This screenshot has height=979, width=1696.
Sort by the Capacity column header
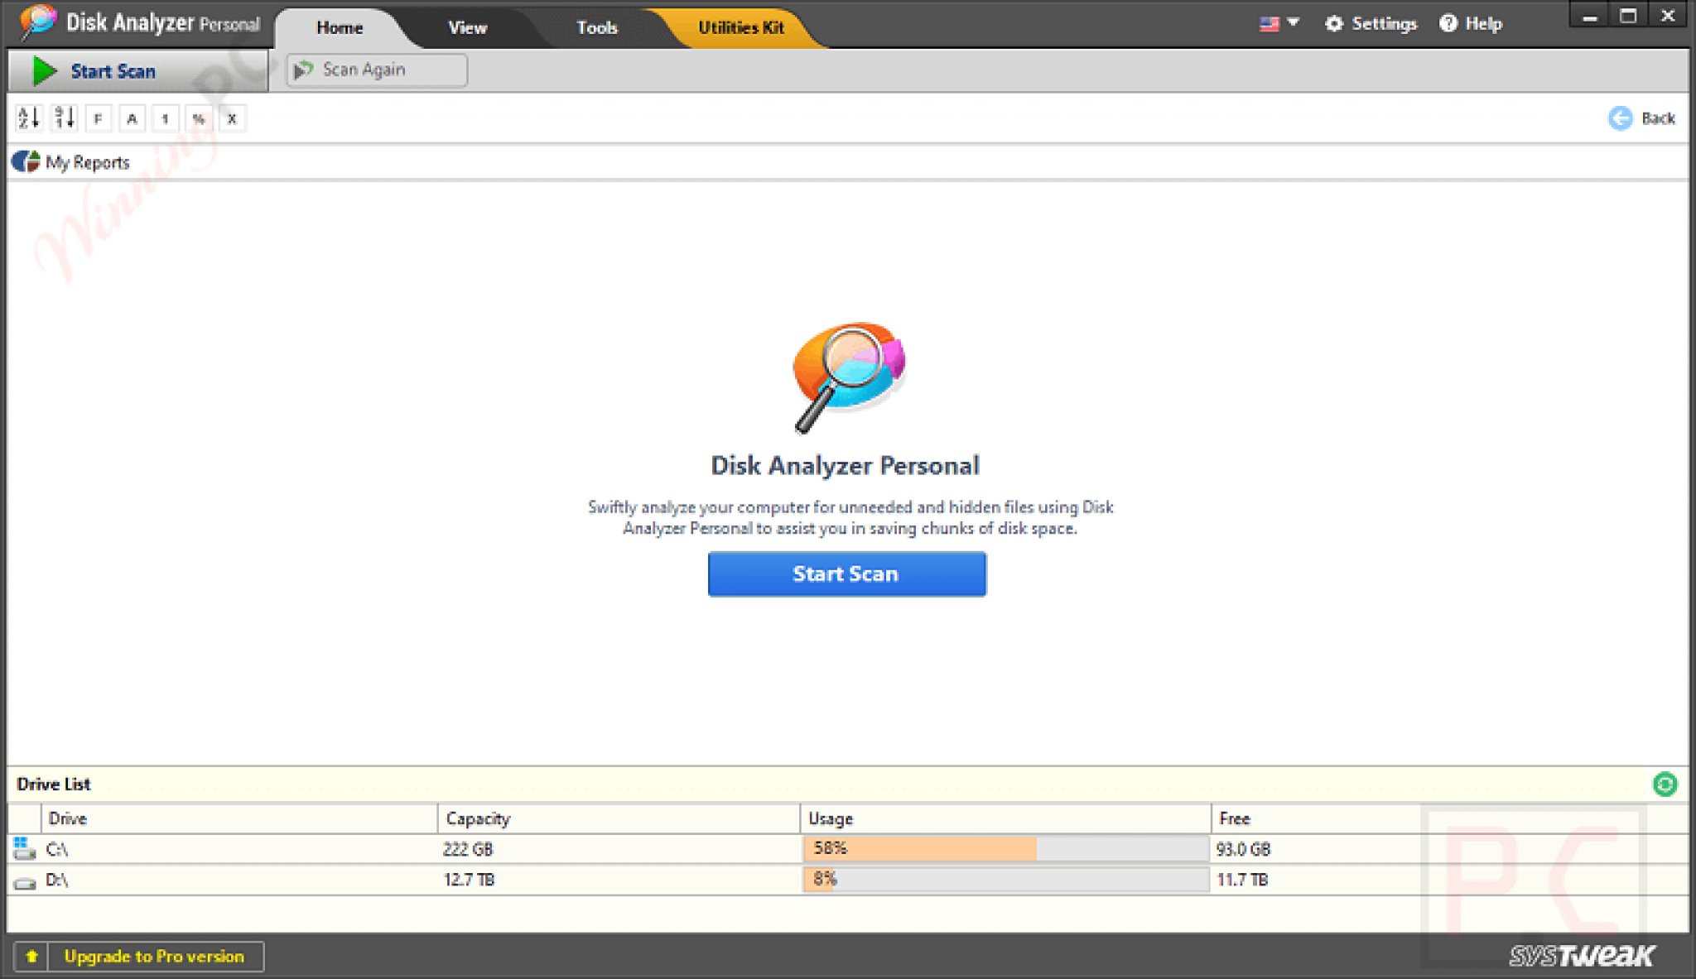[618, 818]
